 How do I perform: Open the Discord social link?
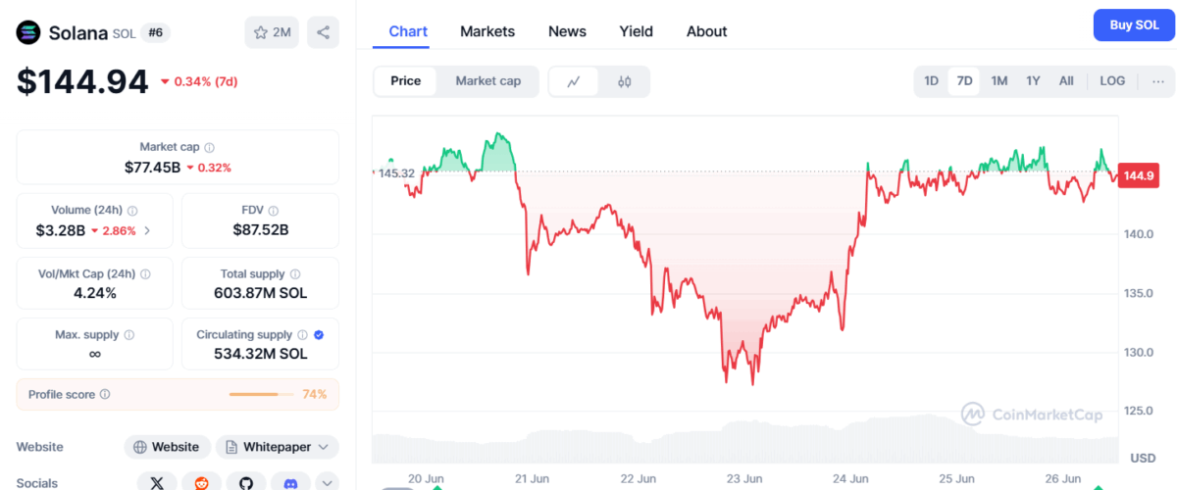click(x=290, y=482)
